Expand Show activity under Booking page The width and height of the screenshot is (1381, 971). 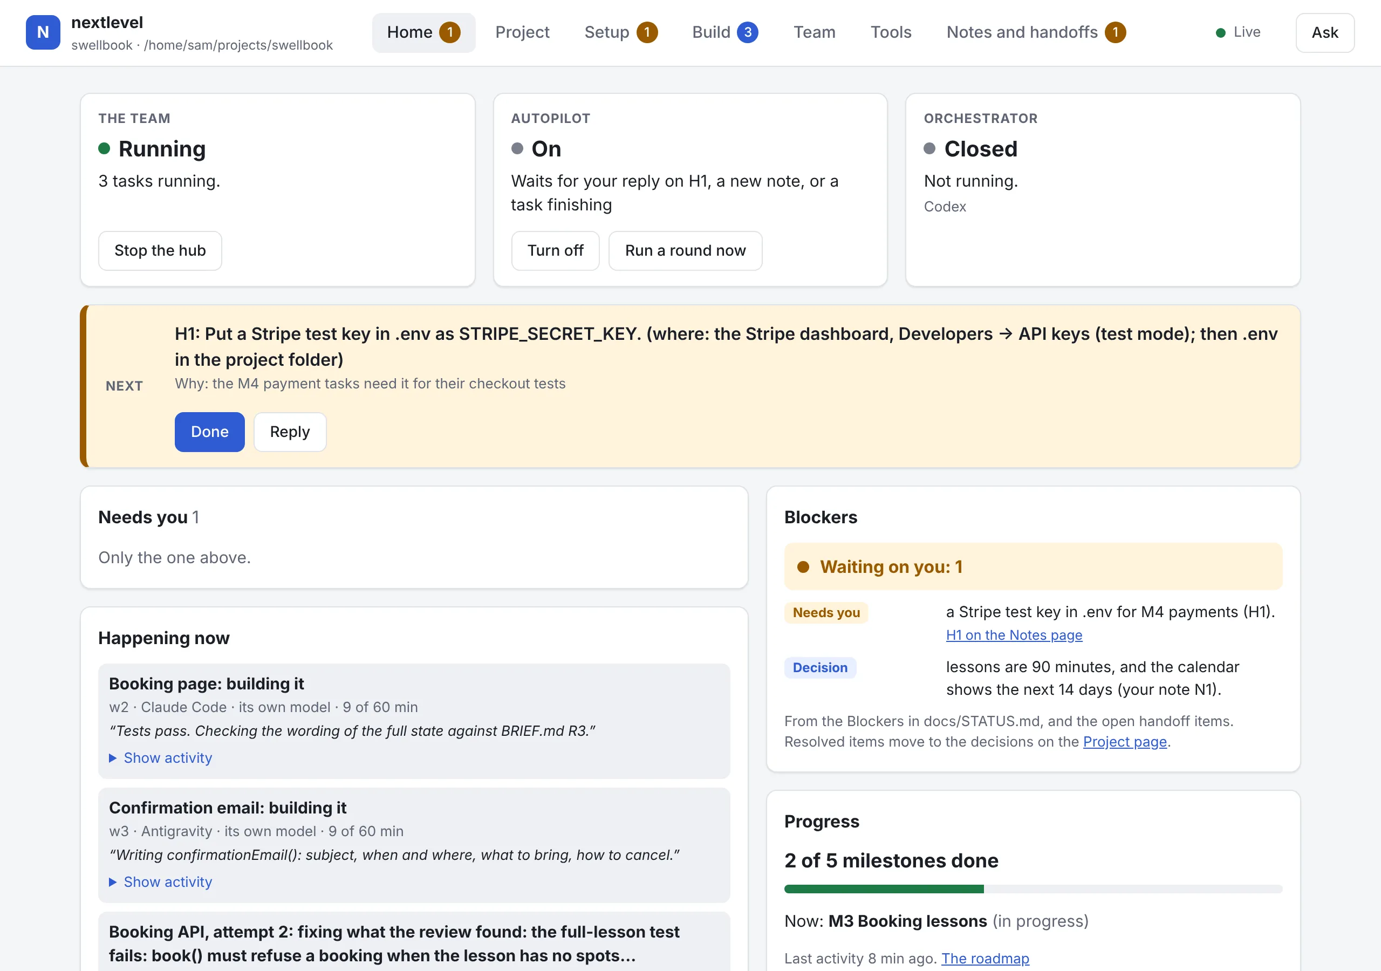tap(161, 758)
